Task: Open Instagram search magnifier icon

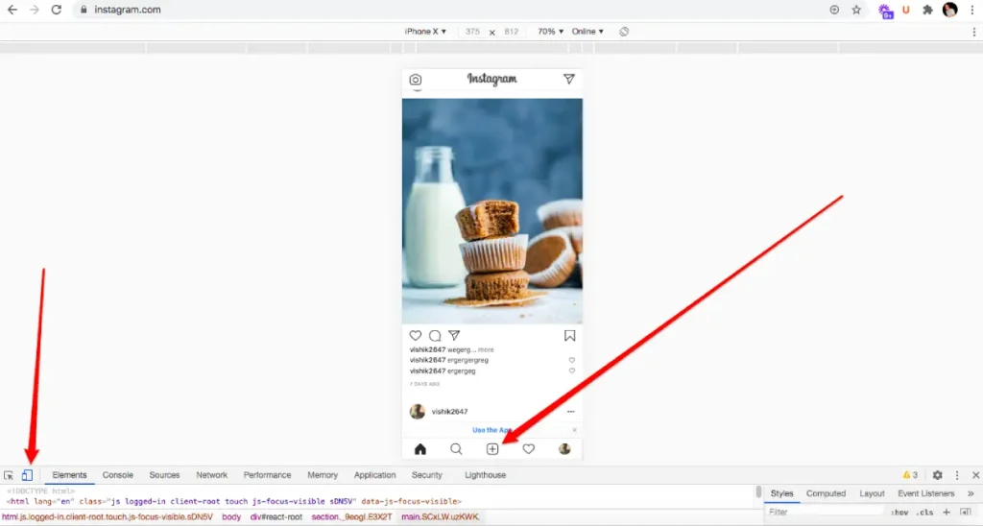Action: pos(456,449)
